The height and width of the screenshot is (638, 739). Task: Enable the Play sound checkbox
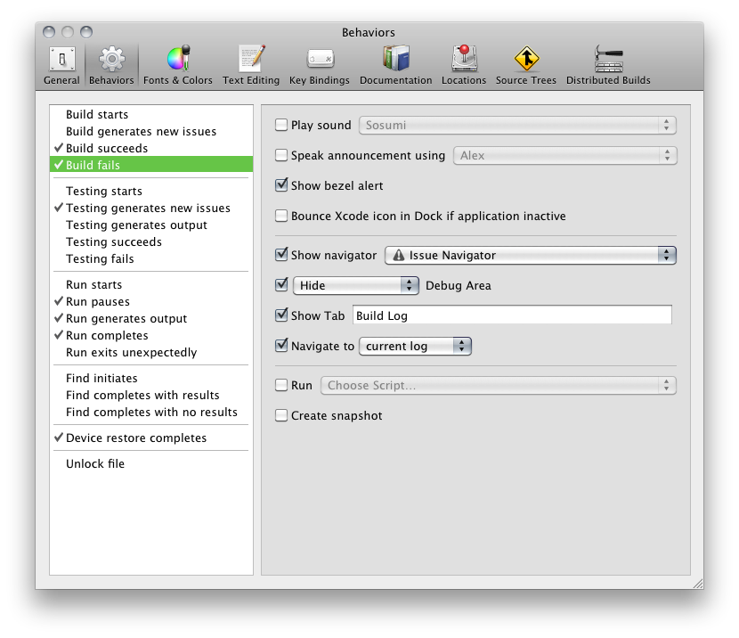click(281, 125)
